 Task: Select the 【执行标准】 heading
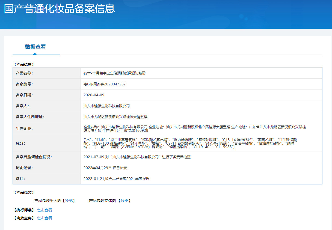click(x=24, y=210)
